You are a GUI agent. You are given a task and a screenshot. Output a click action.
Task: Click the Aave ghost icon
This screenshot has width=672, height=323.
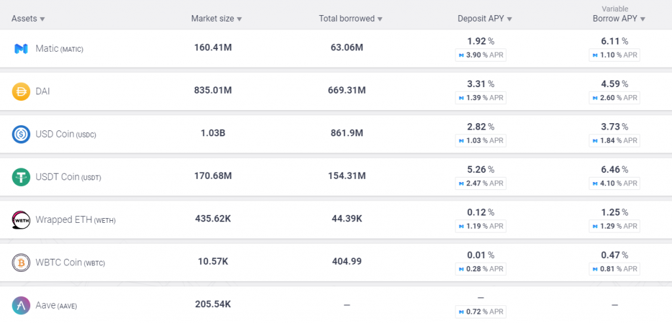click(x=21, y=305)
